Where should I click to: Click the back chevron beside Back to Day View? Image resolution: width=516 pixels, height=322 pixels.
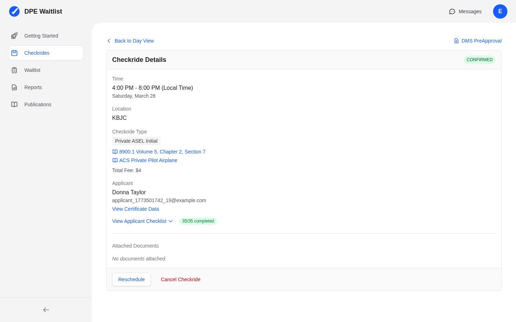pos(109,41)
